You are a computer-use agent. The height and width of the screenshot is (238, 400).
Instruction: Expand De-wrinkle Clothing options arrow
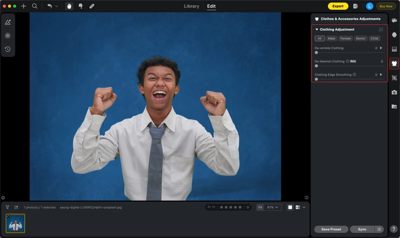click(381, 48)
